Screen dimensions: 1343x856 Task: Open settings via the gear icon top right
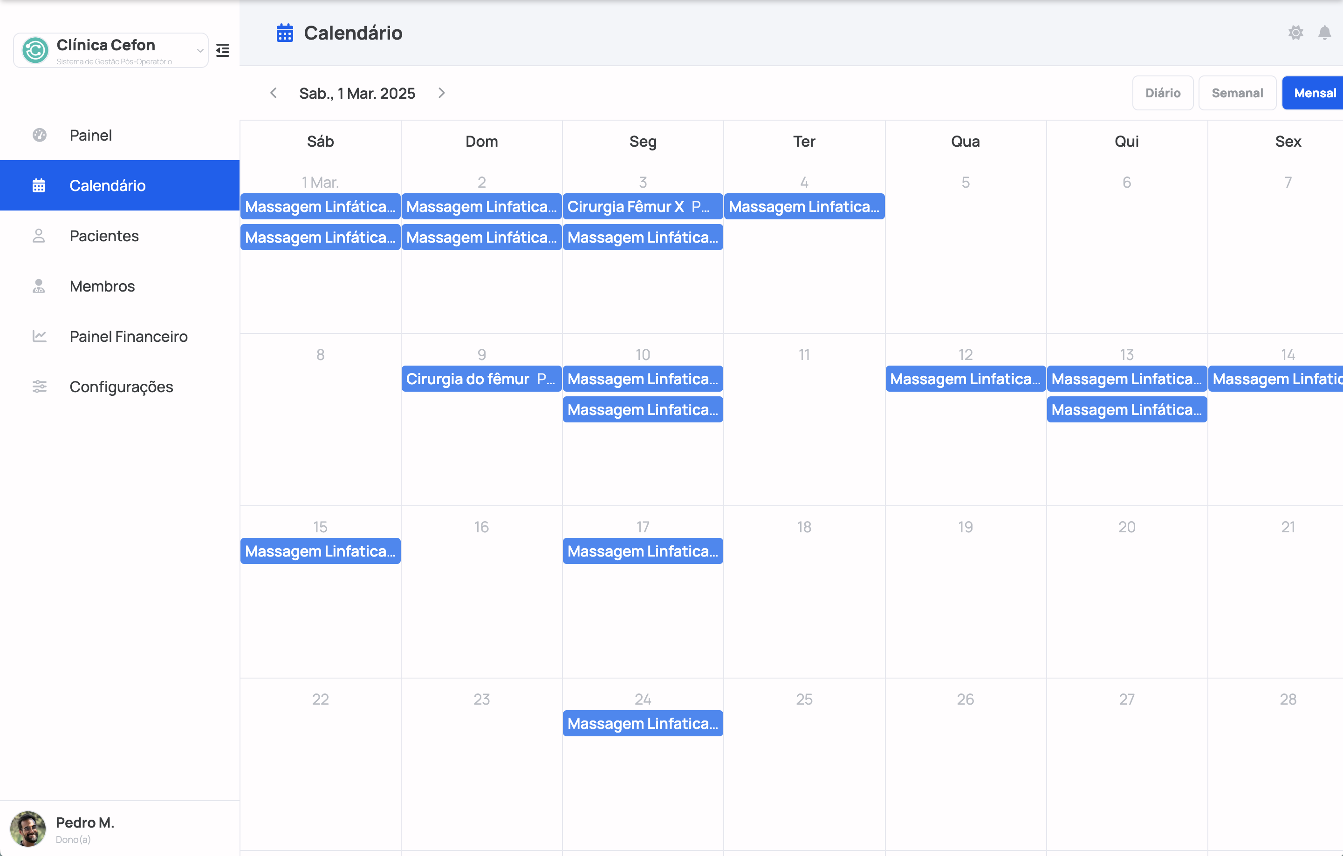tap(1296, 32)
